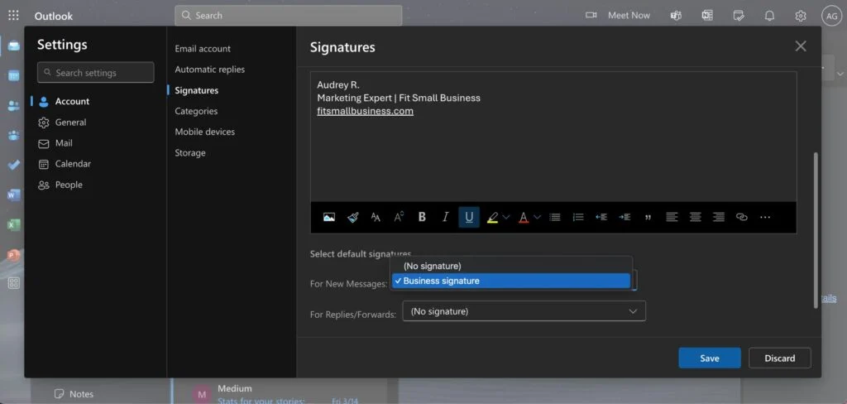Toggle underline formatting

point(469,217)
